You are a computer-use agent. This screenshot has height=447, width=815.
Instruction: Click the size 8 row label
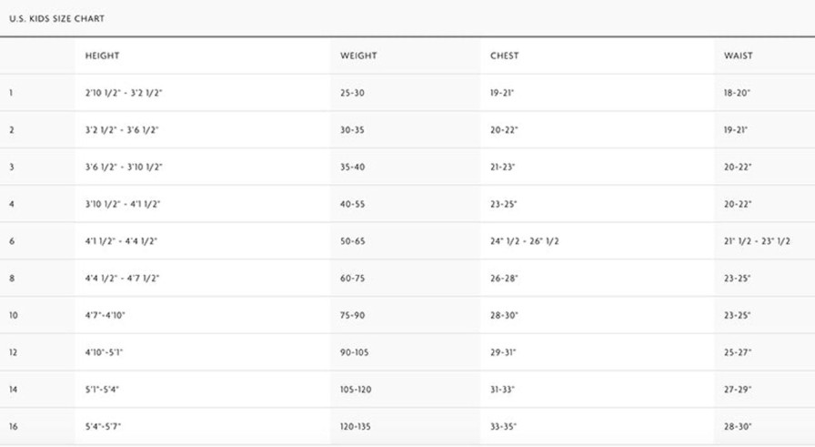pos(11,279)
